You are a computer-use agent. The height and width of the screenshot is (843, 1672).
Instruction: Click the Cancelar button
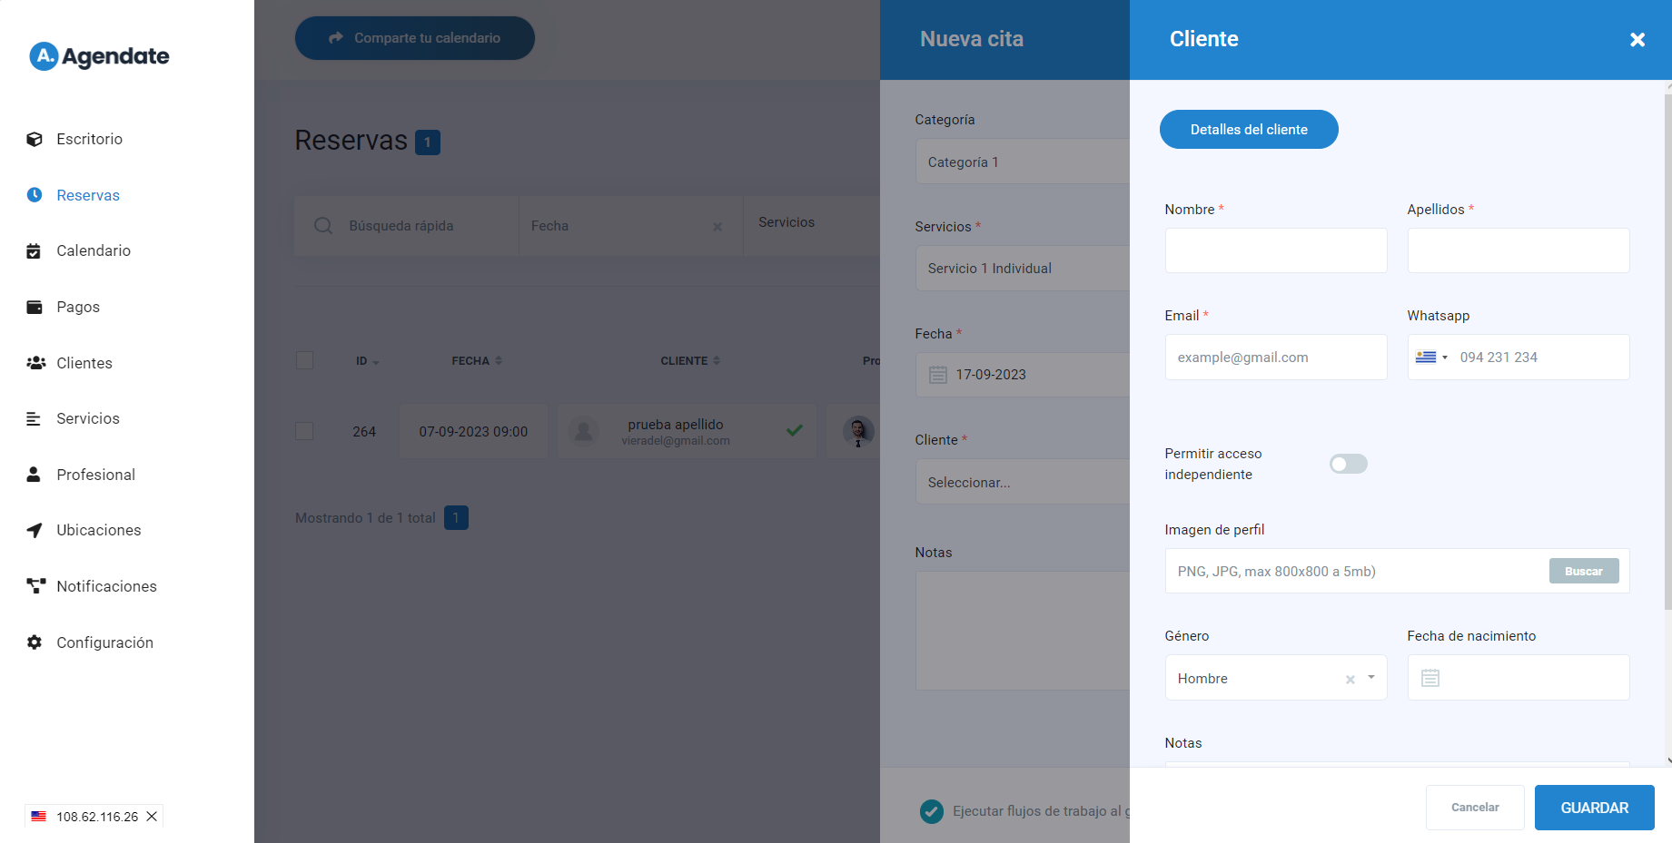click(1474, 808)
